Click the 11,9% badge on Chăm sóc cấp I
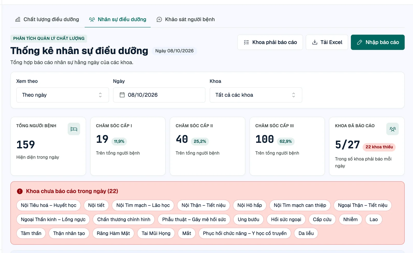 tap(119, 141)
